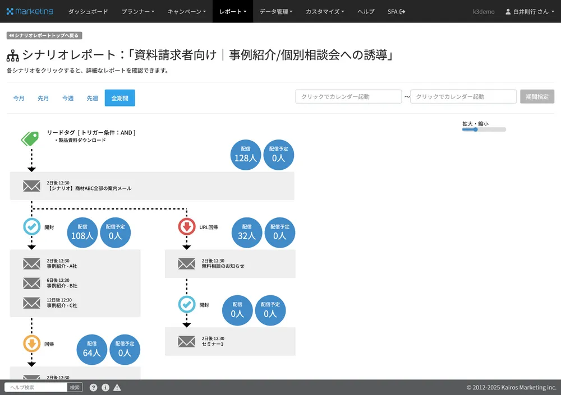Click the red URL回帰 arrow icon
Viewport: 561px width, 395px height.
click(186, 227)
